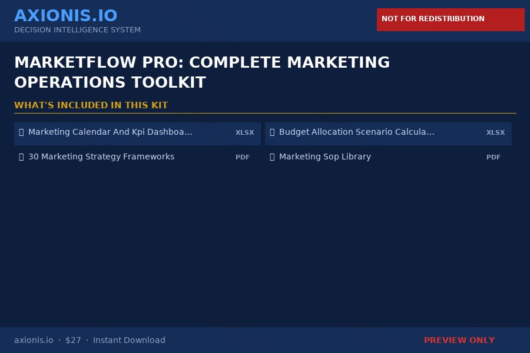Click the XLSX badge on Budget Allocation row
The width and height of the screenshot is (530, 353).
tap(495, 132)
